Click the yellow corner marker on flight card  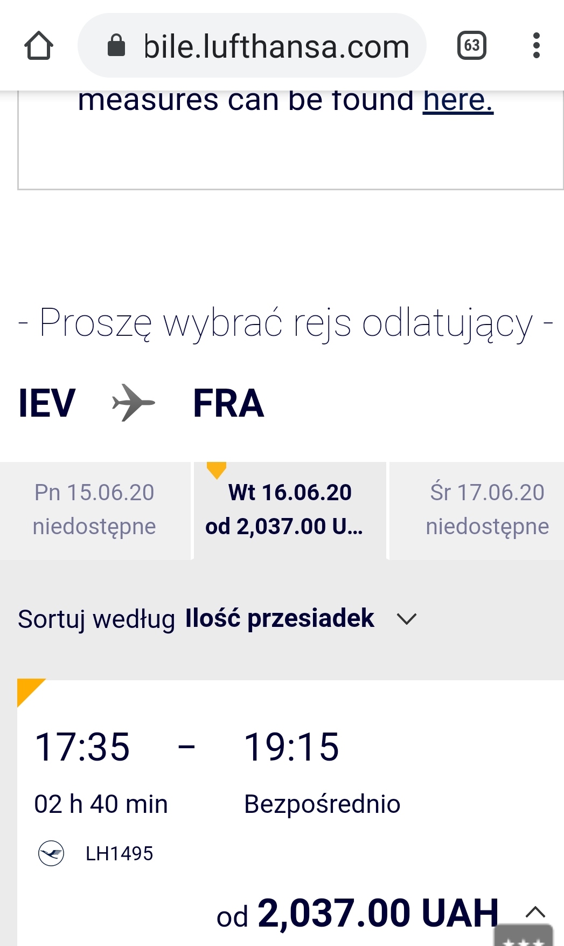pos(28,689)
